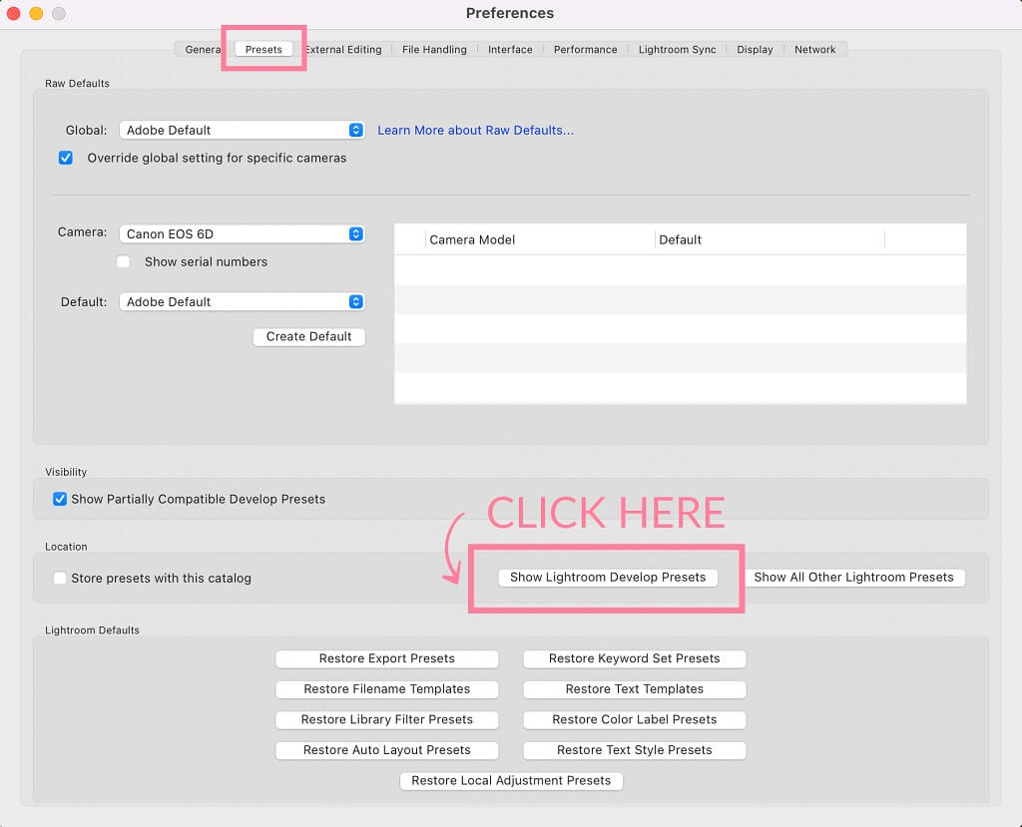1022x827 pixels.
Task: Enable Show serial numbers checkbox
Action: pyautogui.click(x=124, y=262)
